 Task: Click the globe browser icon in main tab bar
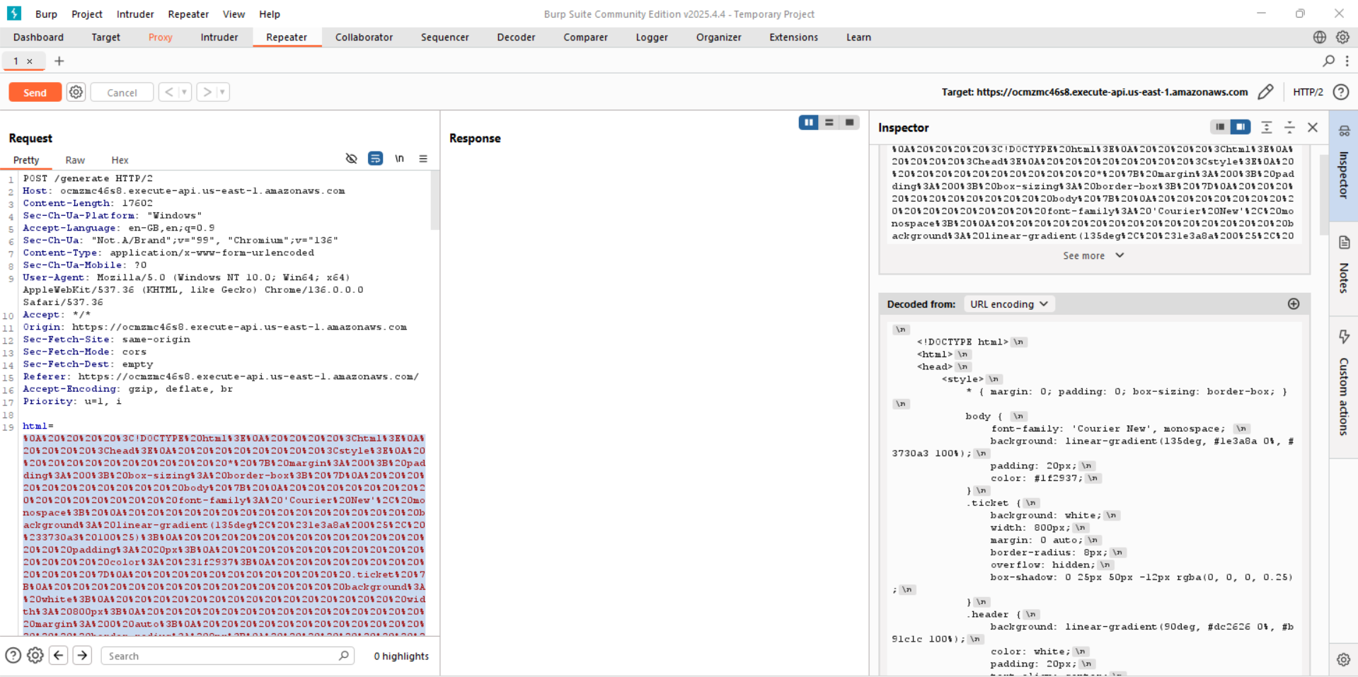click(x=1320, y=37)
